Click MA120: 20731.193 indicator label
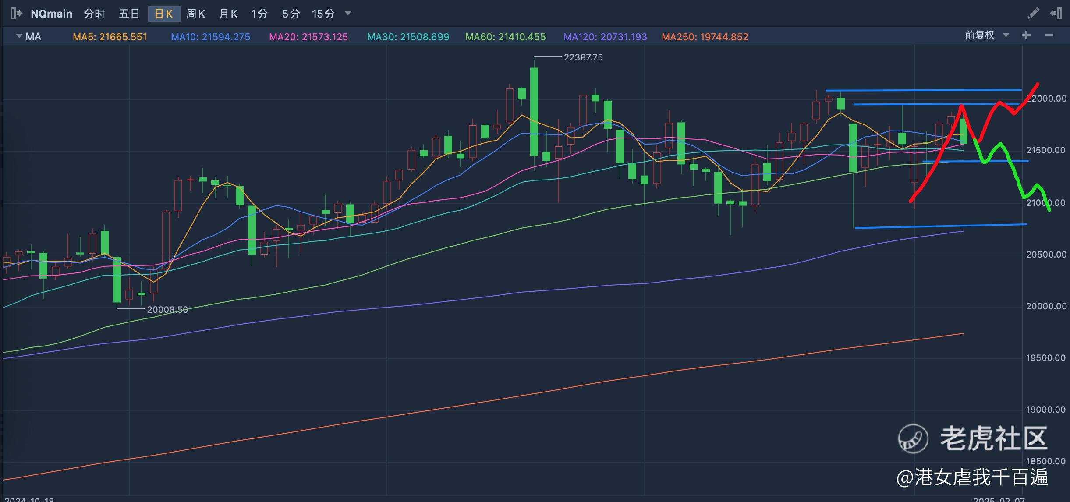 (x=605, y=37)
